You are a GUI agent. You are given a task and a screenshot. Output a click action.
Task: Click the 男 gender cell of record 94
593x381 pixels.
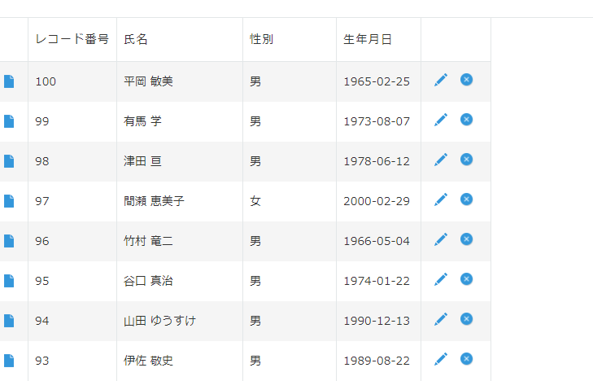coord(290,322)
